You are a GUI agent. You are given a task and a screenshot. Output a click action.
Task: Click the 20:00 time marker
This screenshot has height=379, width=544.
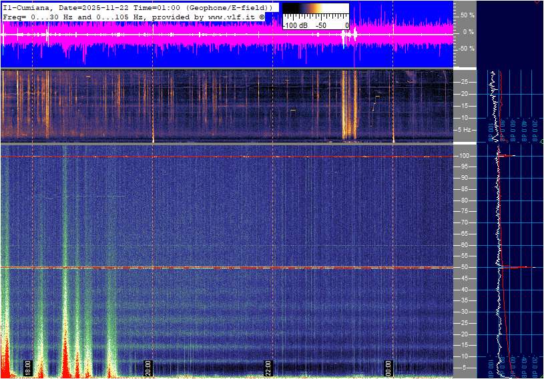[148, 368]
